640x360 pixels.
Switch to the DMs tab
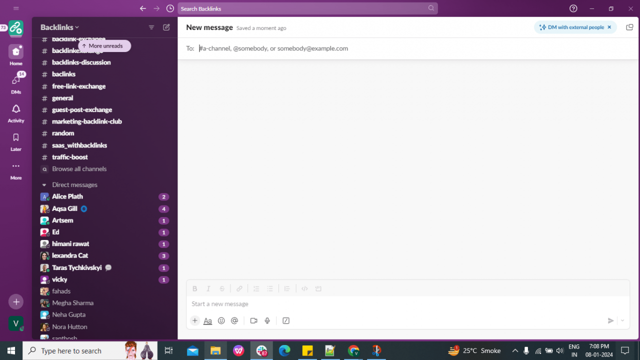16,83
